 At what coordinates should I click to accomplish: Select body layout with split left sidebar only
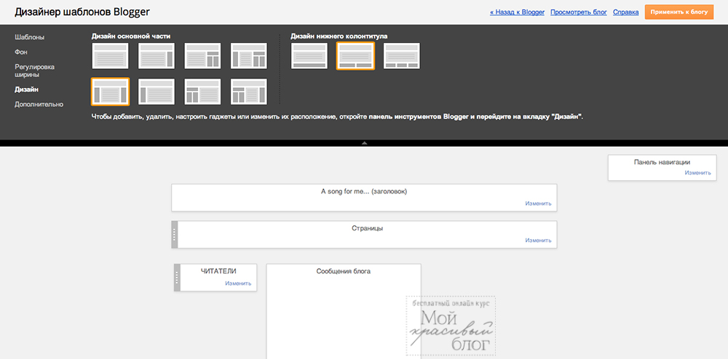[202, 92]
